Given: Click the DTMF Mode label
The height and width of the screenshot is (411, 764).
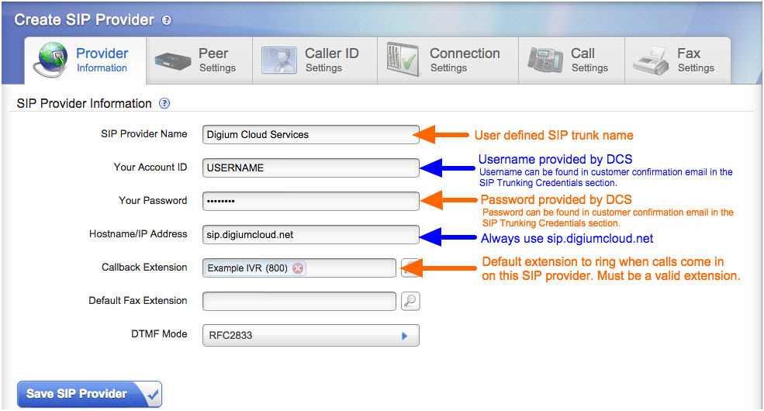Looking at the screenshot, I should [159, 333].
